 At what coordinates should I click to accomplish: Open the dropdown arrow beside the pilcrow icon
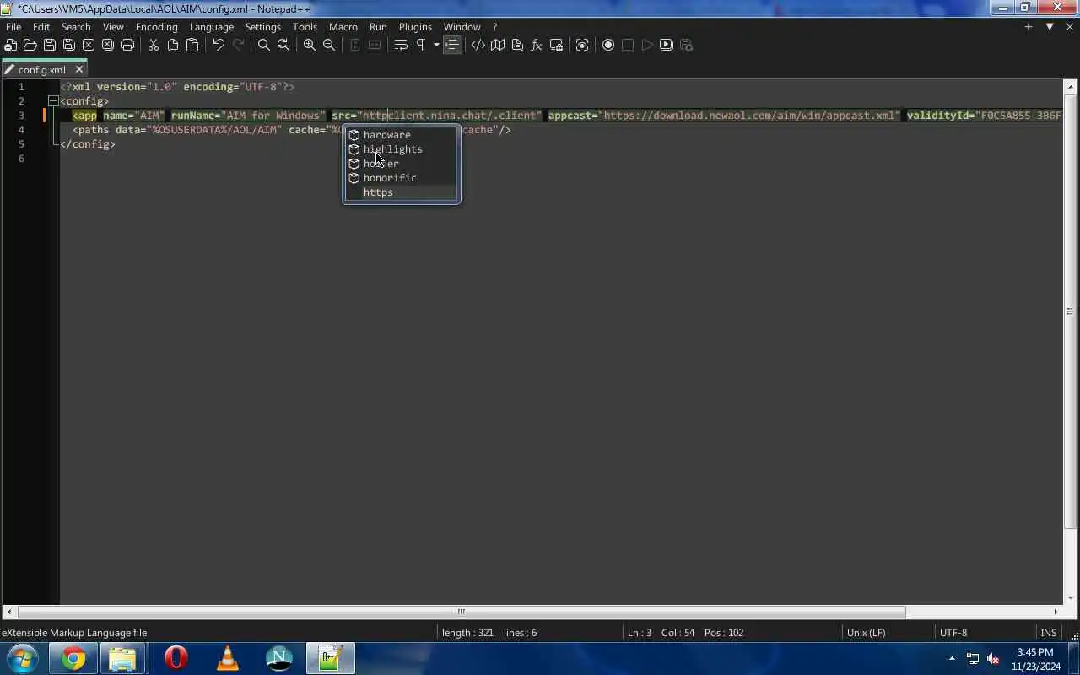coord(436,45)
